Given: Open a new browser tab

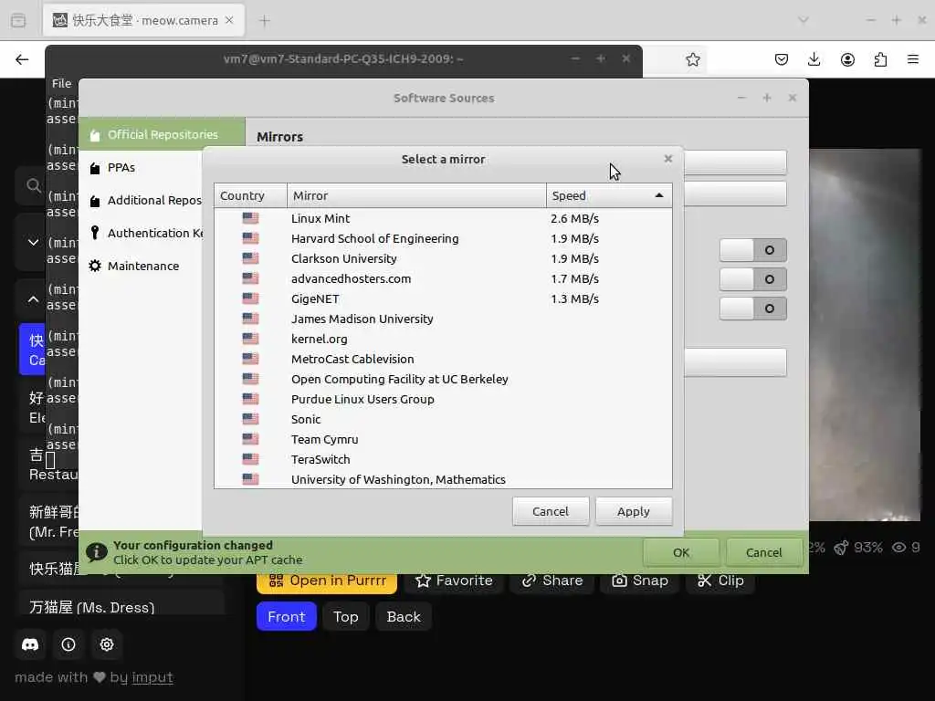Looking at the screenshot, I should 265,21.
